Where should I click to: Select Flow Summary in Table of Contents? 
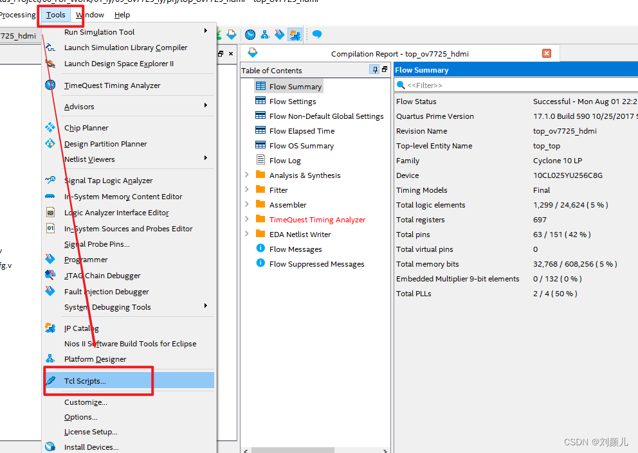point(289,86)
